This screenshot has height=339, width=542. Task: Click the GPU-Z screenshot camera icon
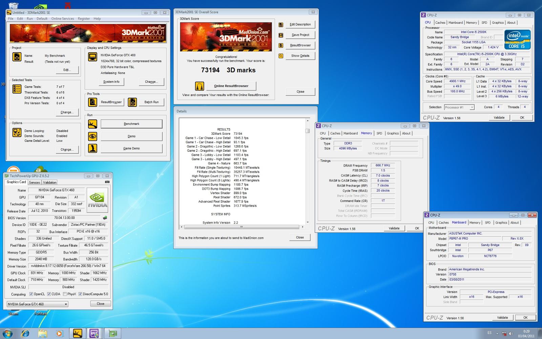(x=107, y=182)
